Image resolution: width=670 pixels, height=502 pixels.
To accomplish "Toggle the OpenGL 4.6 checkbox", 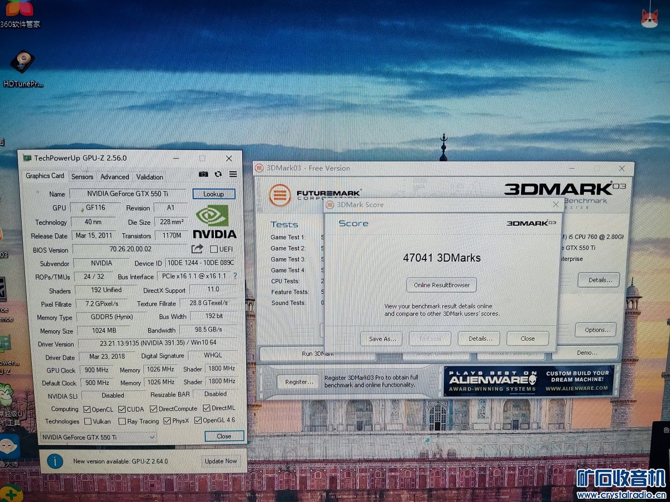I will click(x=198, y=420).
